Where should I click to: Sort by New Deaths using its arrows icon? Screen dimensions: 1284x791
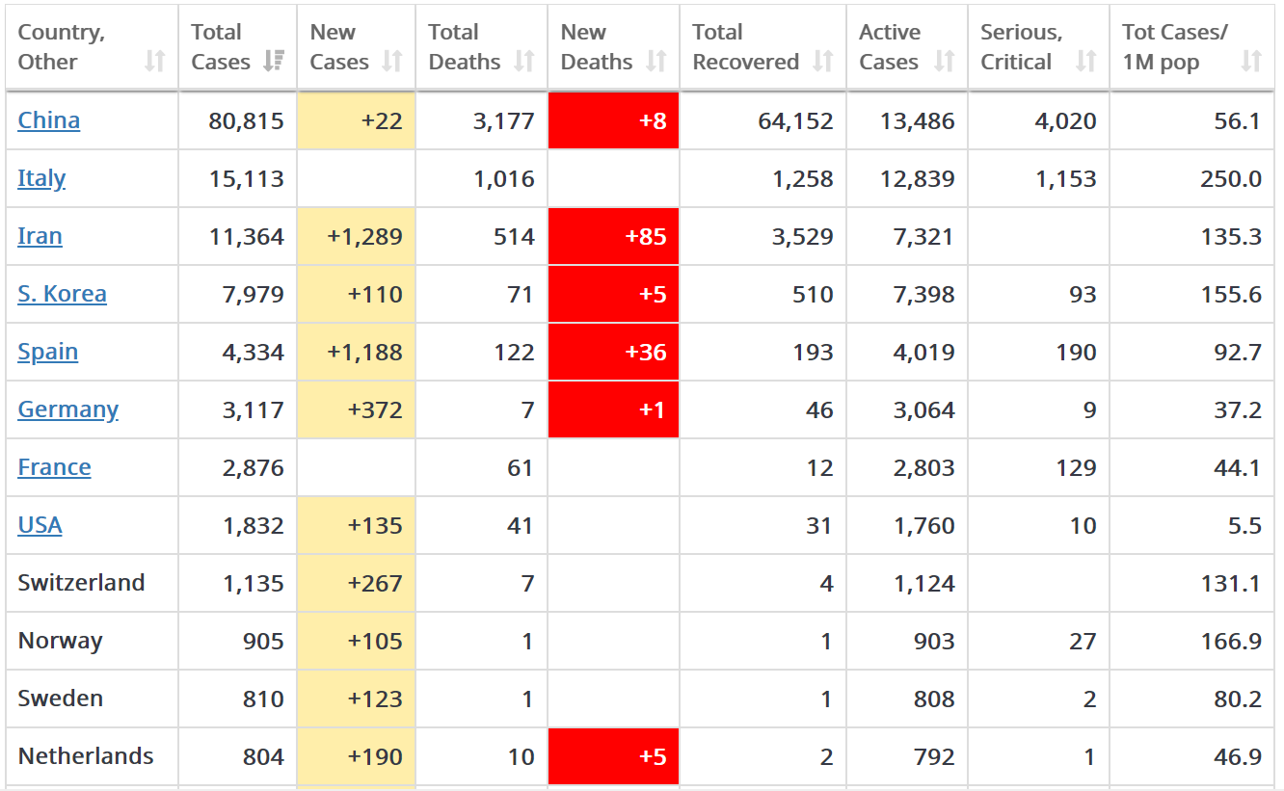(x=656, y=62)
